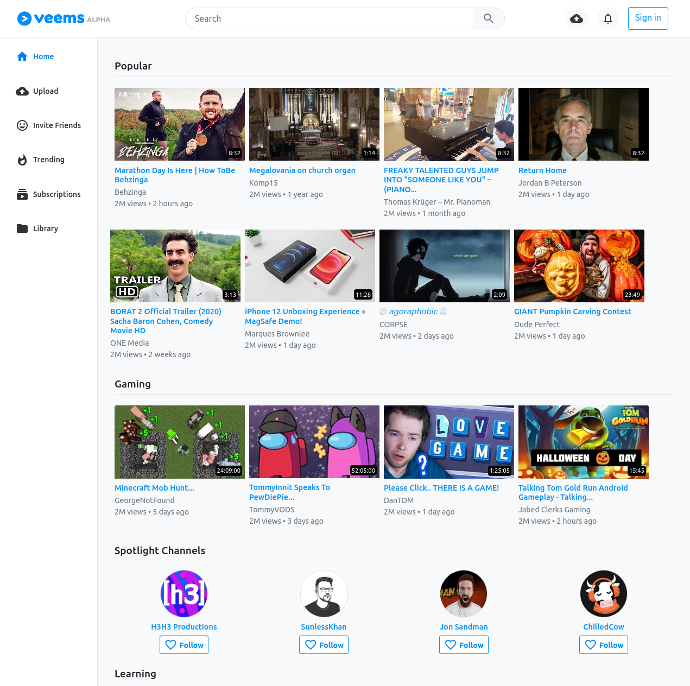Screen dimensions: 690x686
Task: Open Among Us TommyInnit thumbnail
Action: pos(314,442)
